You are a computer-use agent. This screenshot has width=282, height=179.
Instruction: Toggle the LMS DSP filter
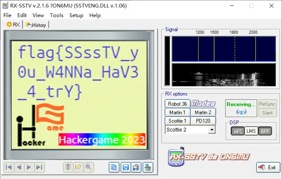point(251,131)
